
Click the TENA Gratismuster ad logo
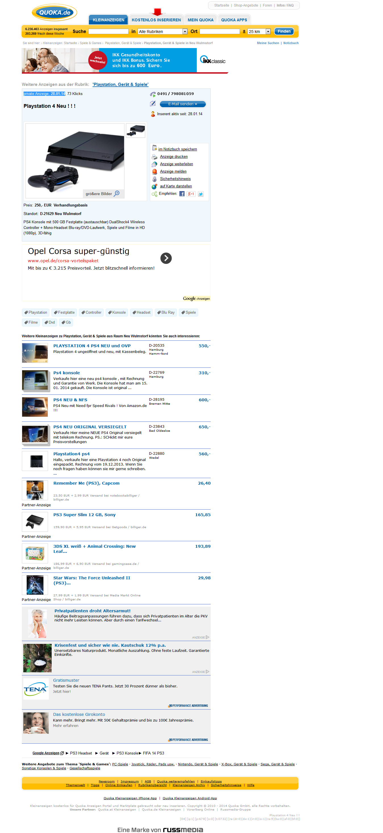coord(36,689)
